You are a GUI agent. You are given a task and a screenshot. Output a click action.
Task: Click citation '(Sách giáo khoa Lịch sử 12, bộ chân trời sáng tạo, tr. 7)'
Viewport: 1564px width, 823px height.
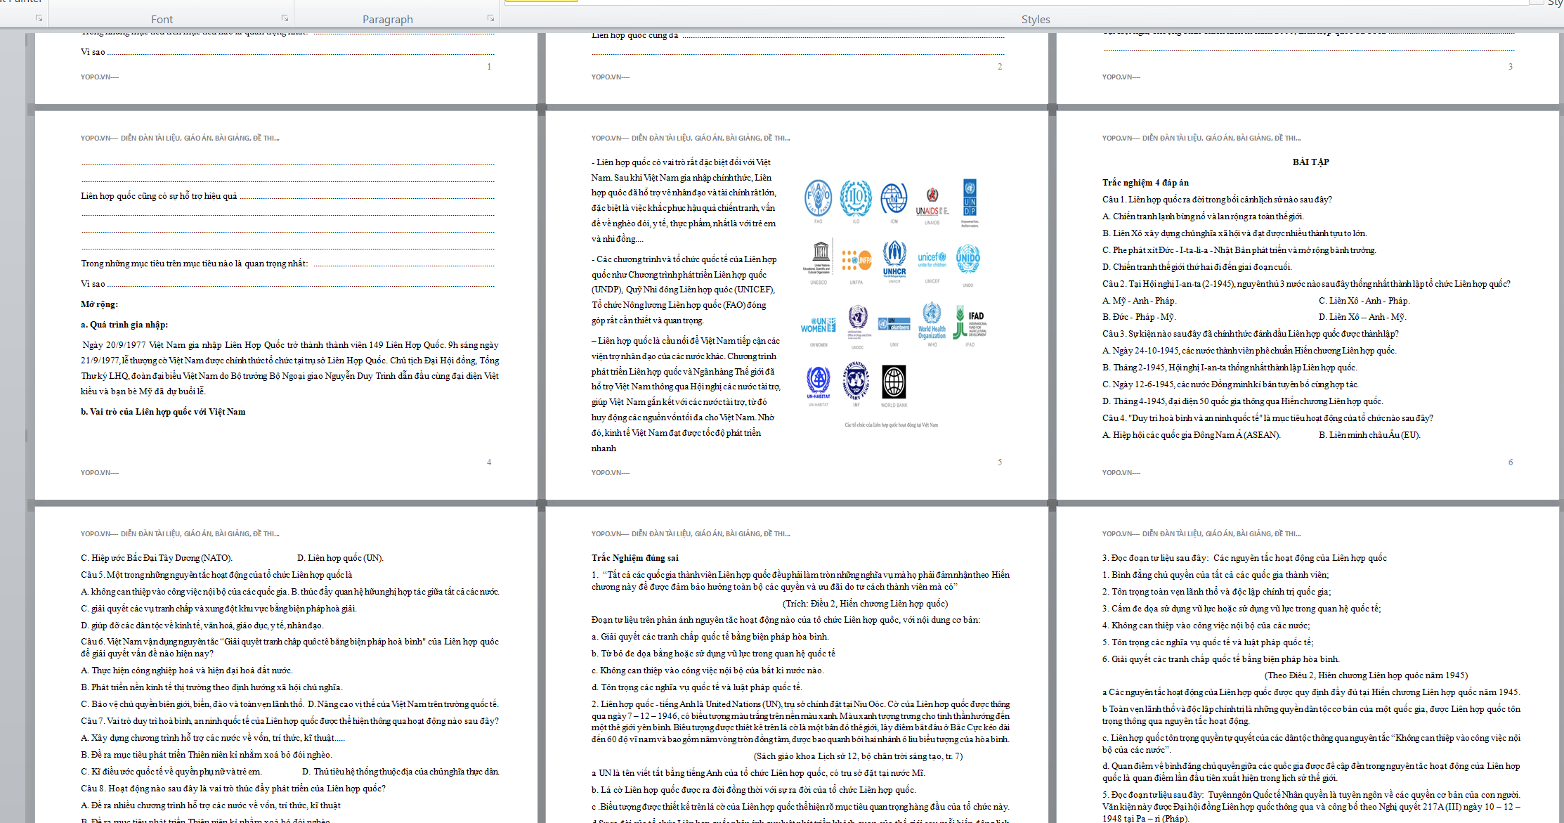point(858,756)
